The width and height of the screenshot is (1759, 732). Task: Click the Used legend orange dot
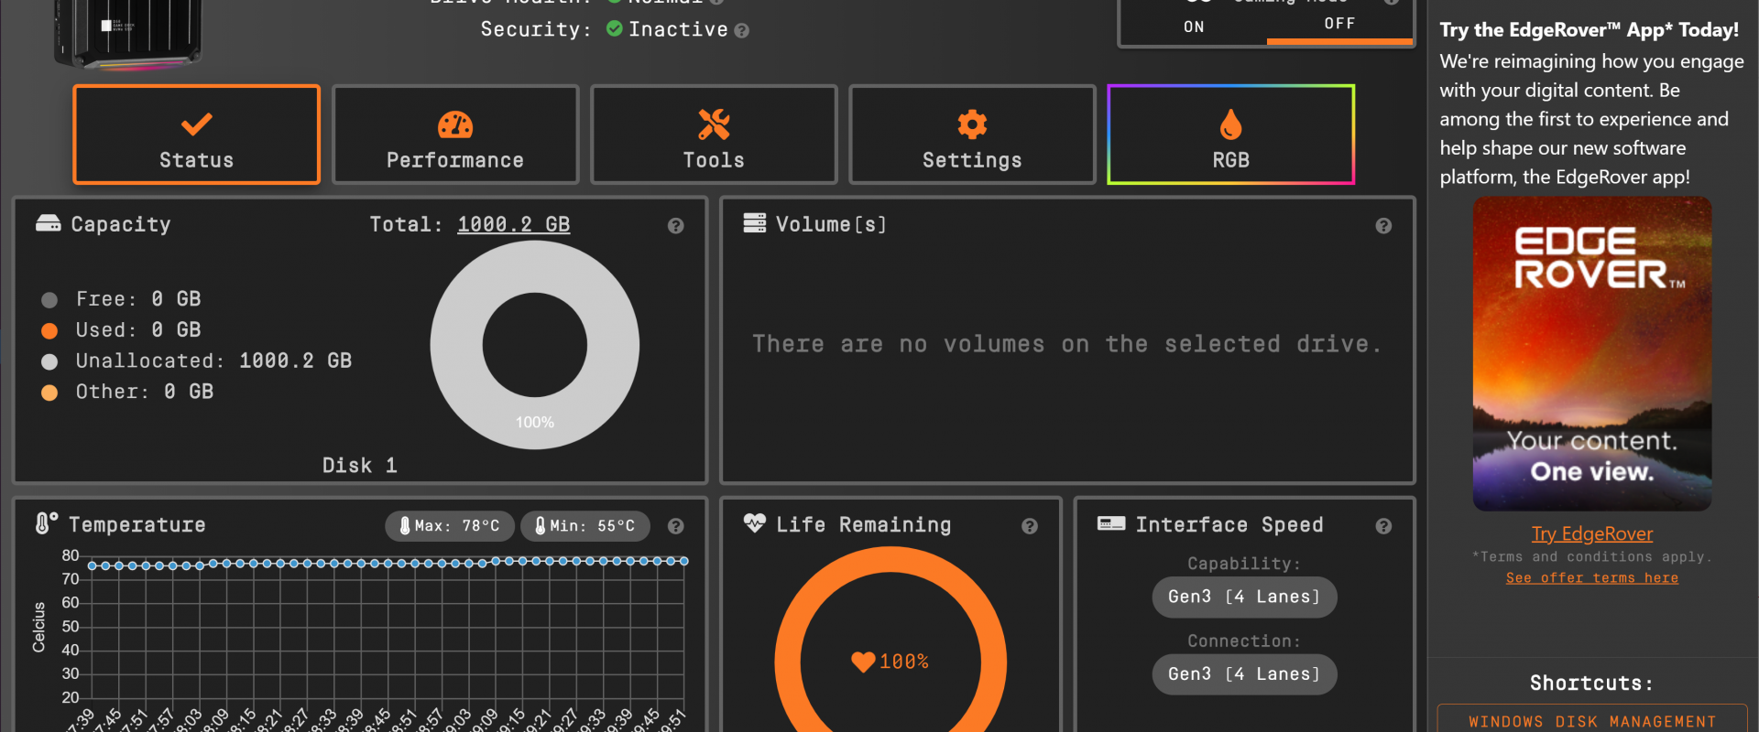[x=49, y=330]
